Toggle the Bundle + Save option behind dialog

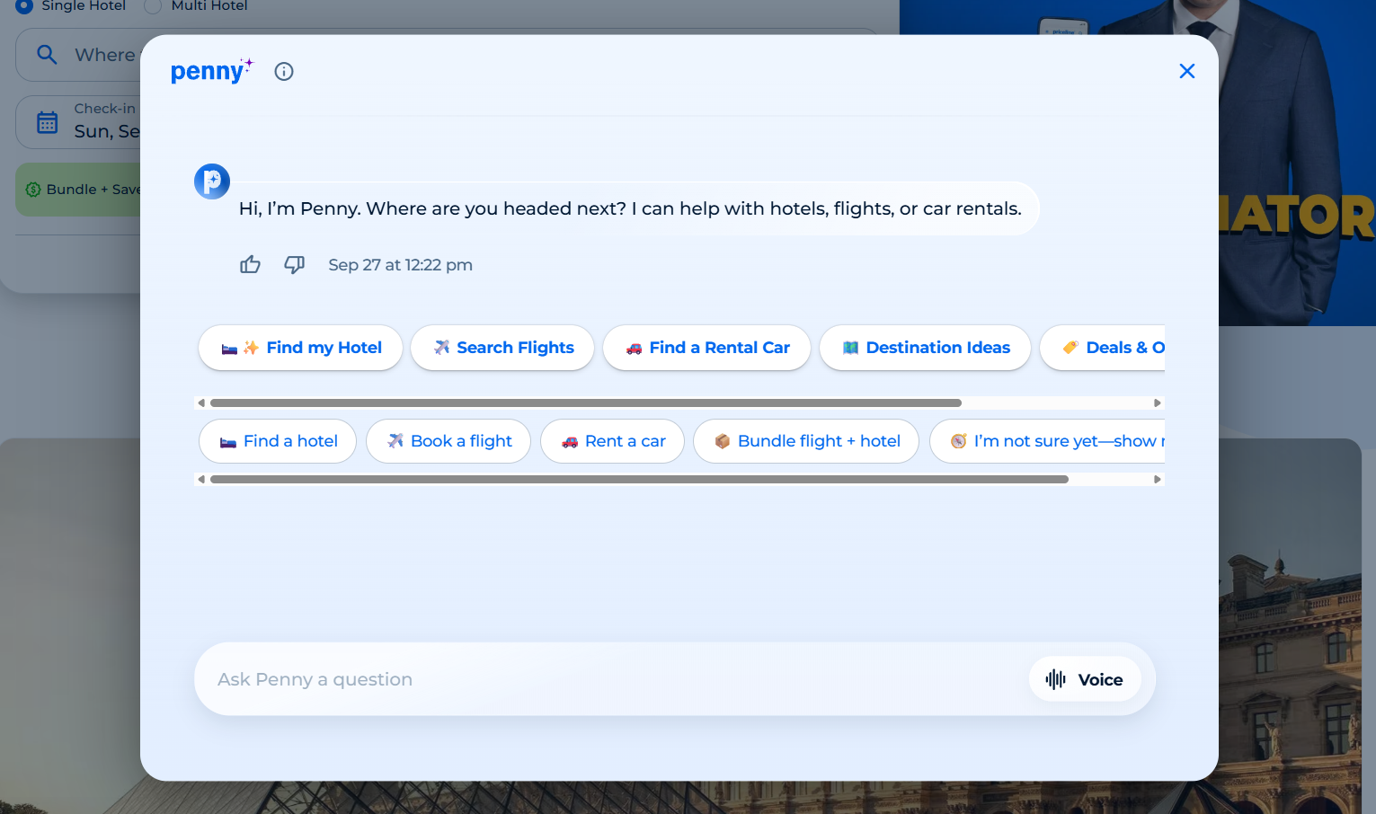tap(79, 190)
